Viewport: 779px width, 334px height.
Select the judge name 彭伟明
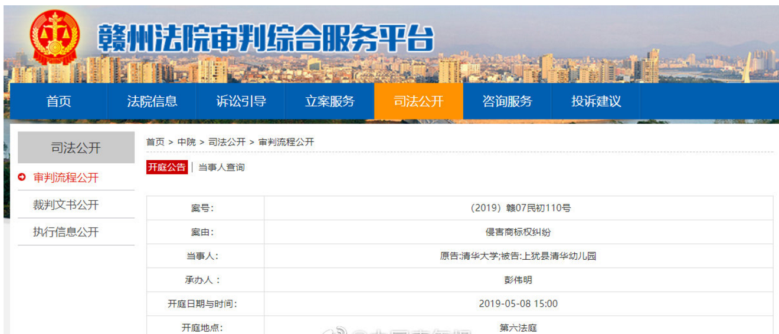[519, 280]
